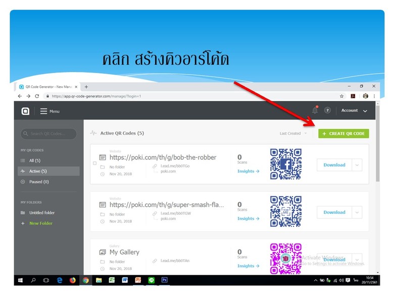This screenshot has height=295, width=394.
Task: Open the Last Created sort dropdown
Action: [x=293, y=134]
